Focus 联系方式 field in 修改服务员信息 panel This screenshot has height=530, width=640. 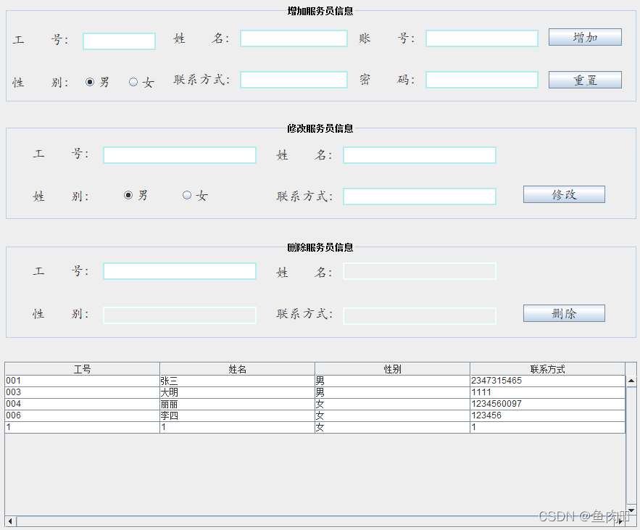point(420,196)
